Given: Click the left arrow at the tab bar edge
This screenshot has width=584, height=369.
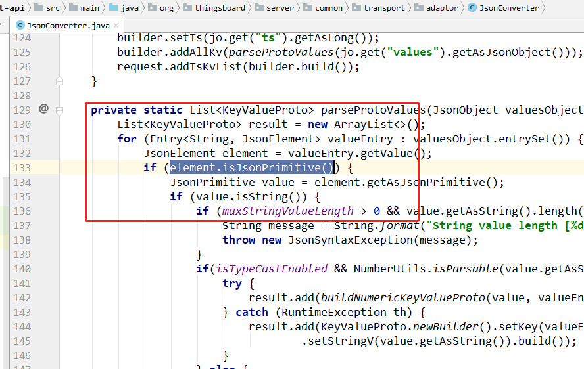Looking at the screenshot, I should click(3, 24).
